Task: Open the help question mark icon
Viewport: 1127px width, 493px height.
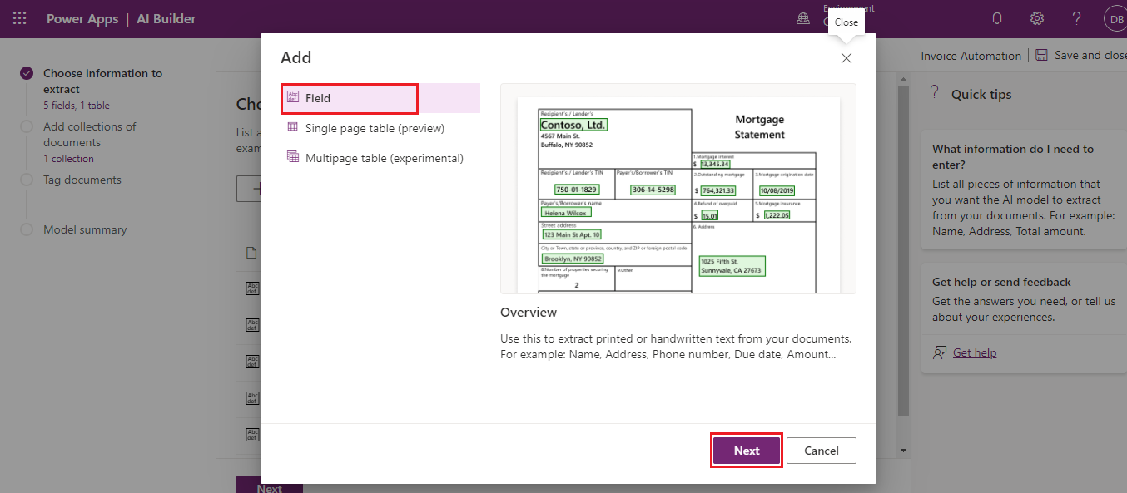Action: click(1077, 18)
